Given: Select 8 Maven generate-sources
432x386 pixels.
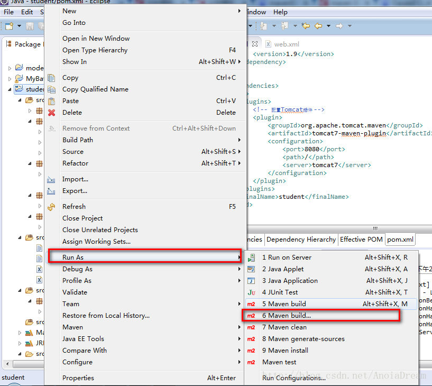Looking at the screenshot, I should (x=332, y=339).
